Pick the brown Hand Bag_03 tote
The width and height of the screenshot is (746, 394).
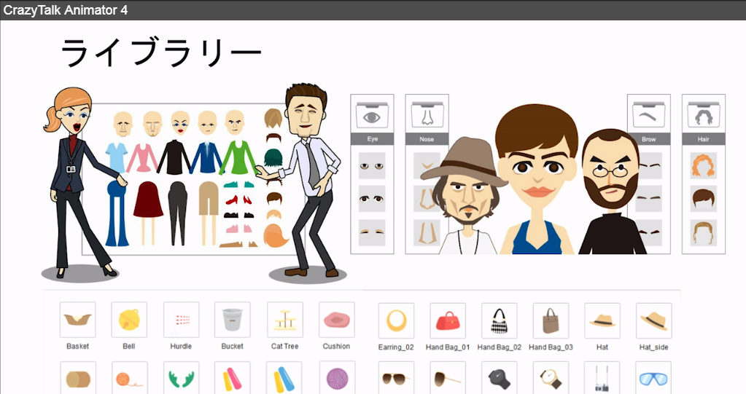(x=551, y=321)
